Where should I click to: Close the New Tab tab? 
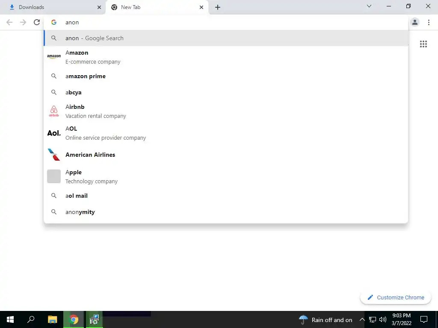(x=201, y=7)
